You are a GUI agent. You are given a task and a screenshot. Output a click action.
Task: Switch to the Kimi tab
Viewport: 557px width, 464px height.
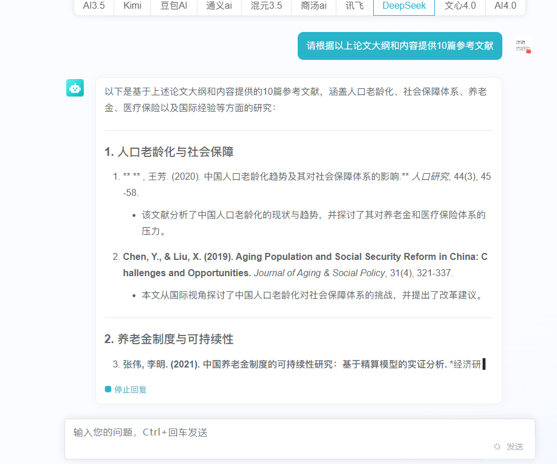tap(132, 6)
